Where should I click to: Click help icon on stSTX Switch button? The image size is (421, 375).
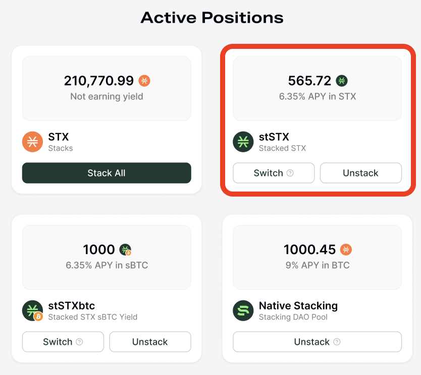tap(290, 173)
